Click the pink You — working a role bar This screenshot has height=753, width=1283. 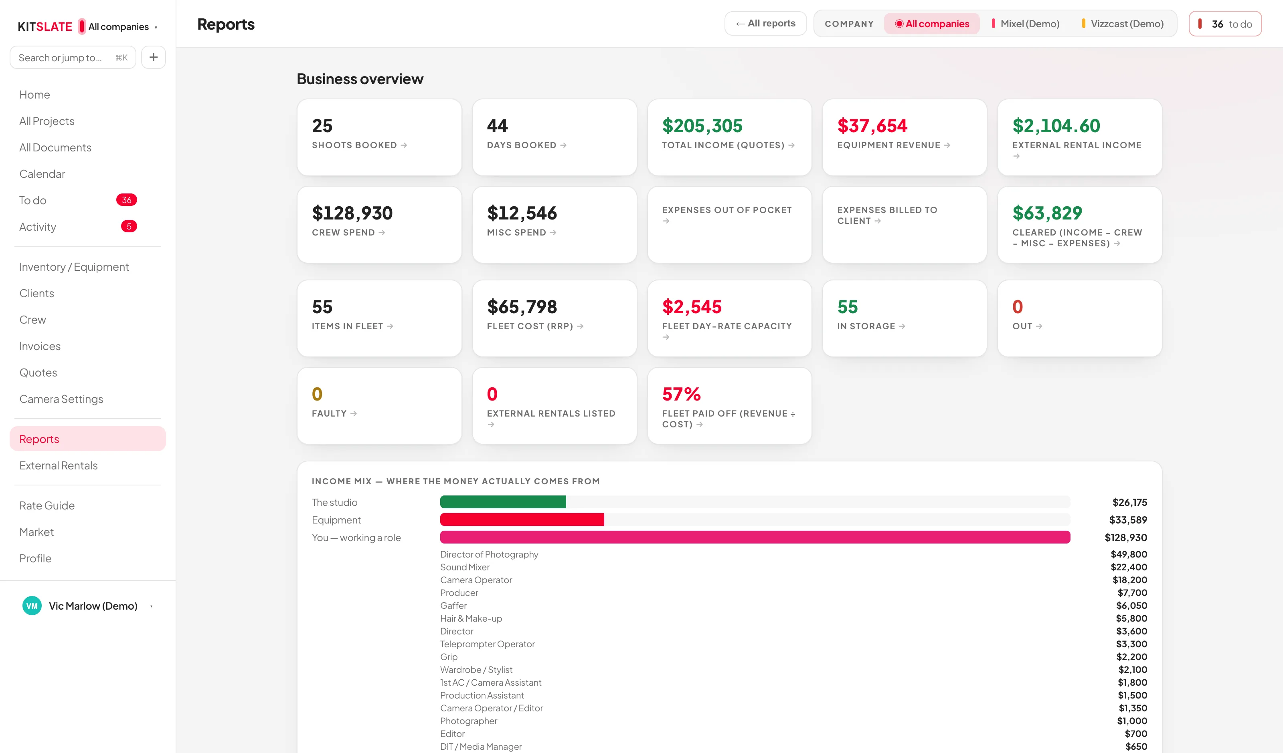755,537
